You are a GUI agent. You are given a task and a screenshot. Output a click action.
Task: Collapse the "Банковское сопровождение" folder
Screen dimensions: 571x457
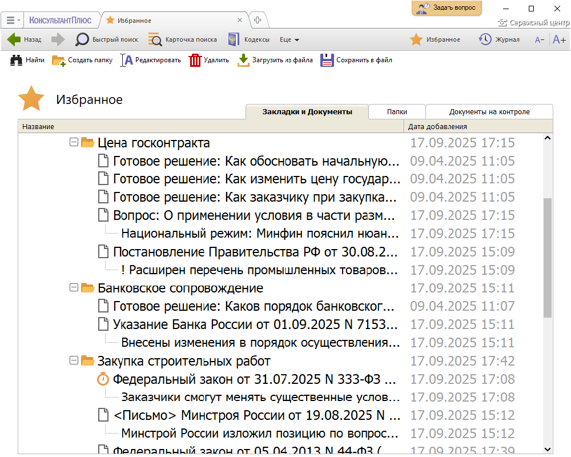pos(73,288)
